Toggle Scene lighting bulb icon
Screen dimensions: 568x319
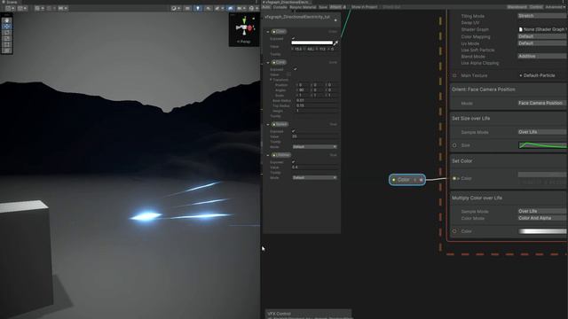pos(198,8)
